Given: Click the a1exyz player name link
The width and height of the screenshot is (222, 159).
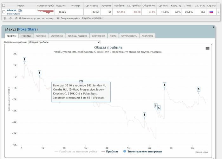Looking at the screenshot, I should pyautogui.click(x=12, y=10).
